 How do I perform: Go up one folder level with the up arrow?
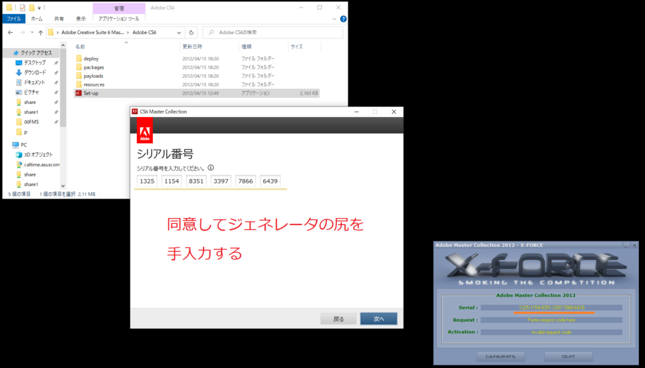point(40,33)
